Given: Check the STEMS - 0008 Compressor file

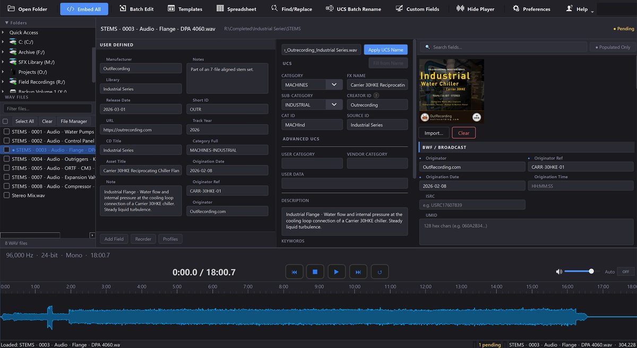Looking at the screenshot, I should pos(6,186).
